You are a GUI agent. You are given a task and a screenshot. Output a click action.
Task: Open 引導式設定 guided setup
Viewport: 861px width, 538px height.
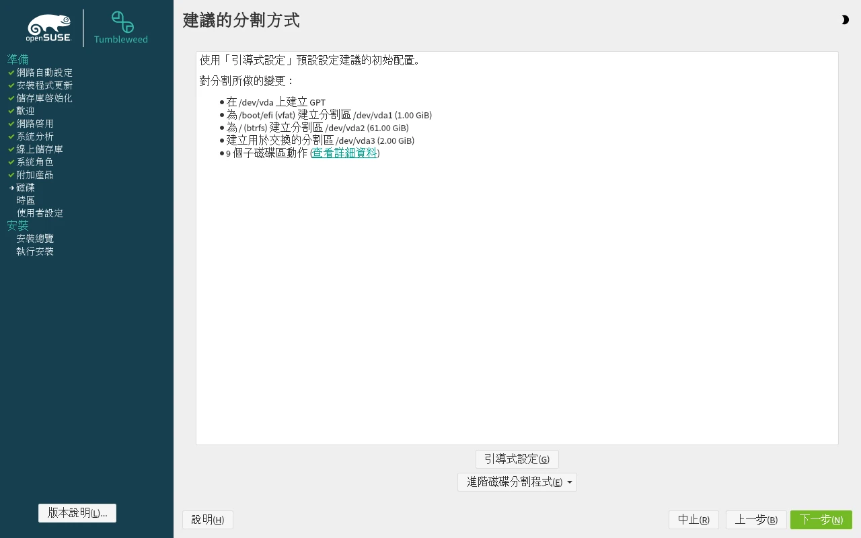click(517, 459)
